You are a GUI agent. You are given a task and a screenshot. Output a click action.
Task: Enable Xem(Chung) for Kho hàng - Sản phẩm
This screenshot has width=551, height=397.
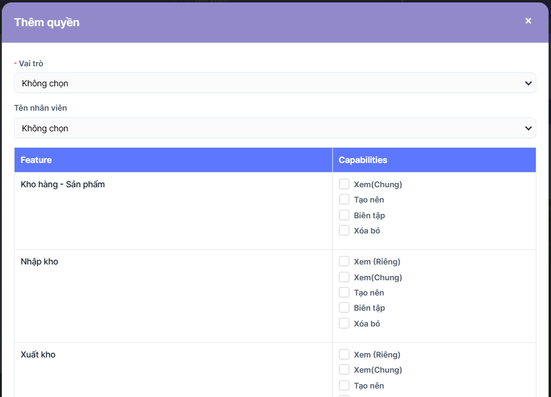coord(344,184)
